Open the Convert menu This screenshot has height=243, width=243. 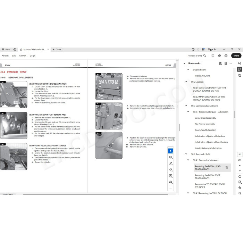click(23, 56)
